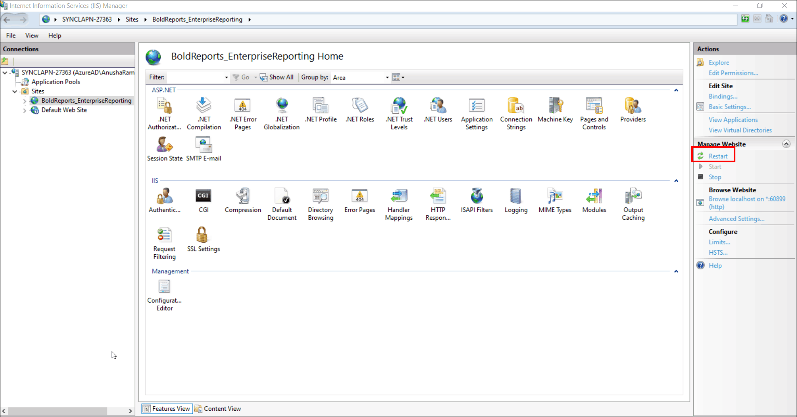Open Authentication feature in IIS group

coord(164,201)
